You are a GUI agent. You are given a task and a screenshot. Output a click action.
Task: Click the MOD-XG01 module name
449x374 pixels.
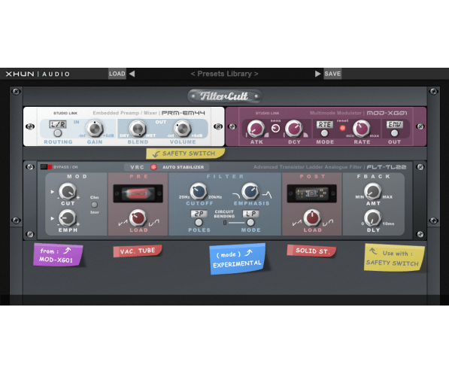pos(387,113)
